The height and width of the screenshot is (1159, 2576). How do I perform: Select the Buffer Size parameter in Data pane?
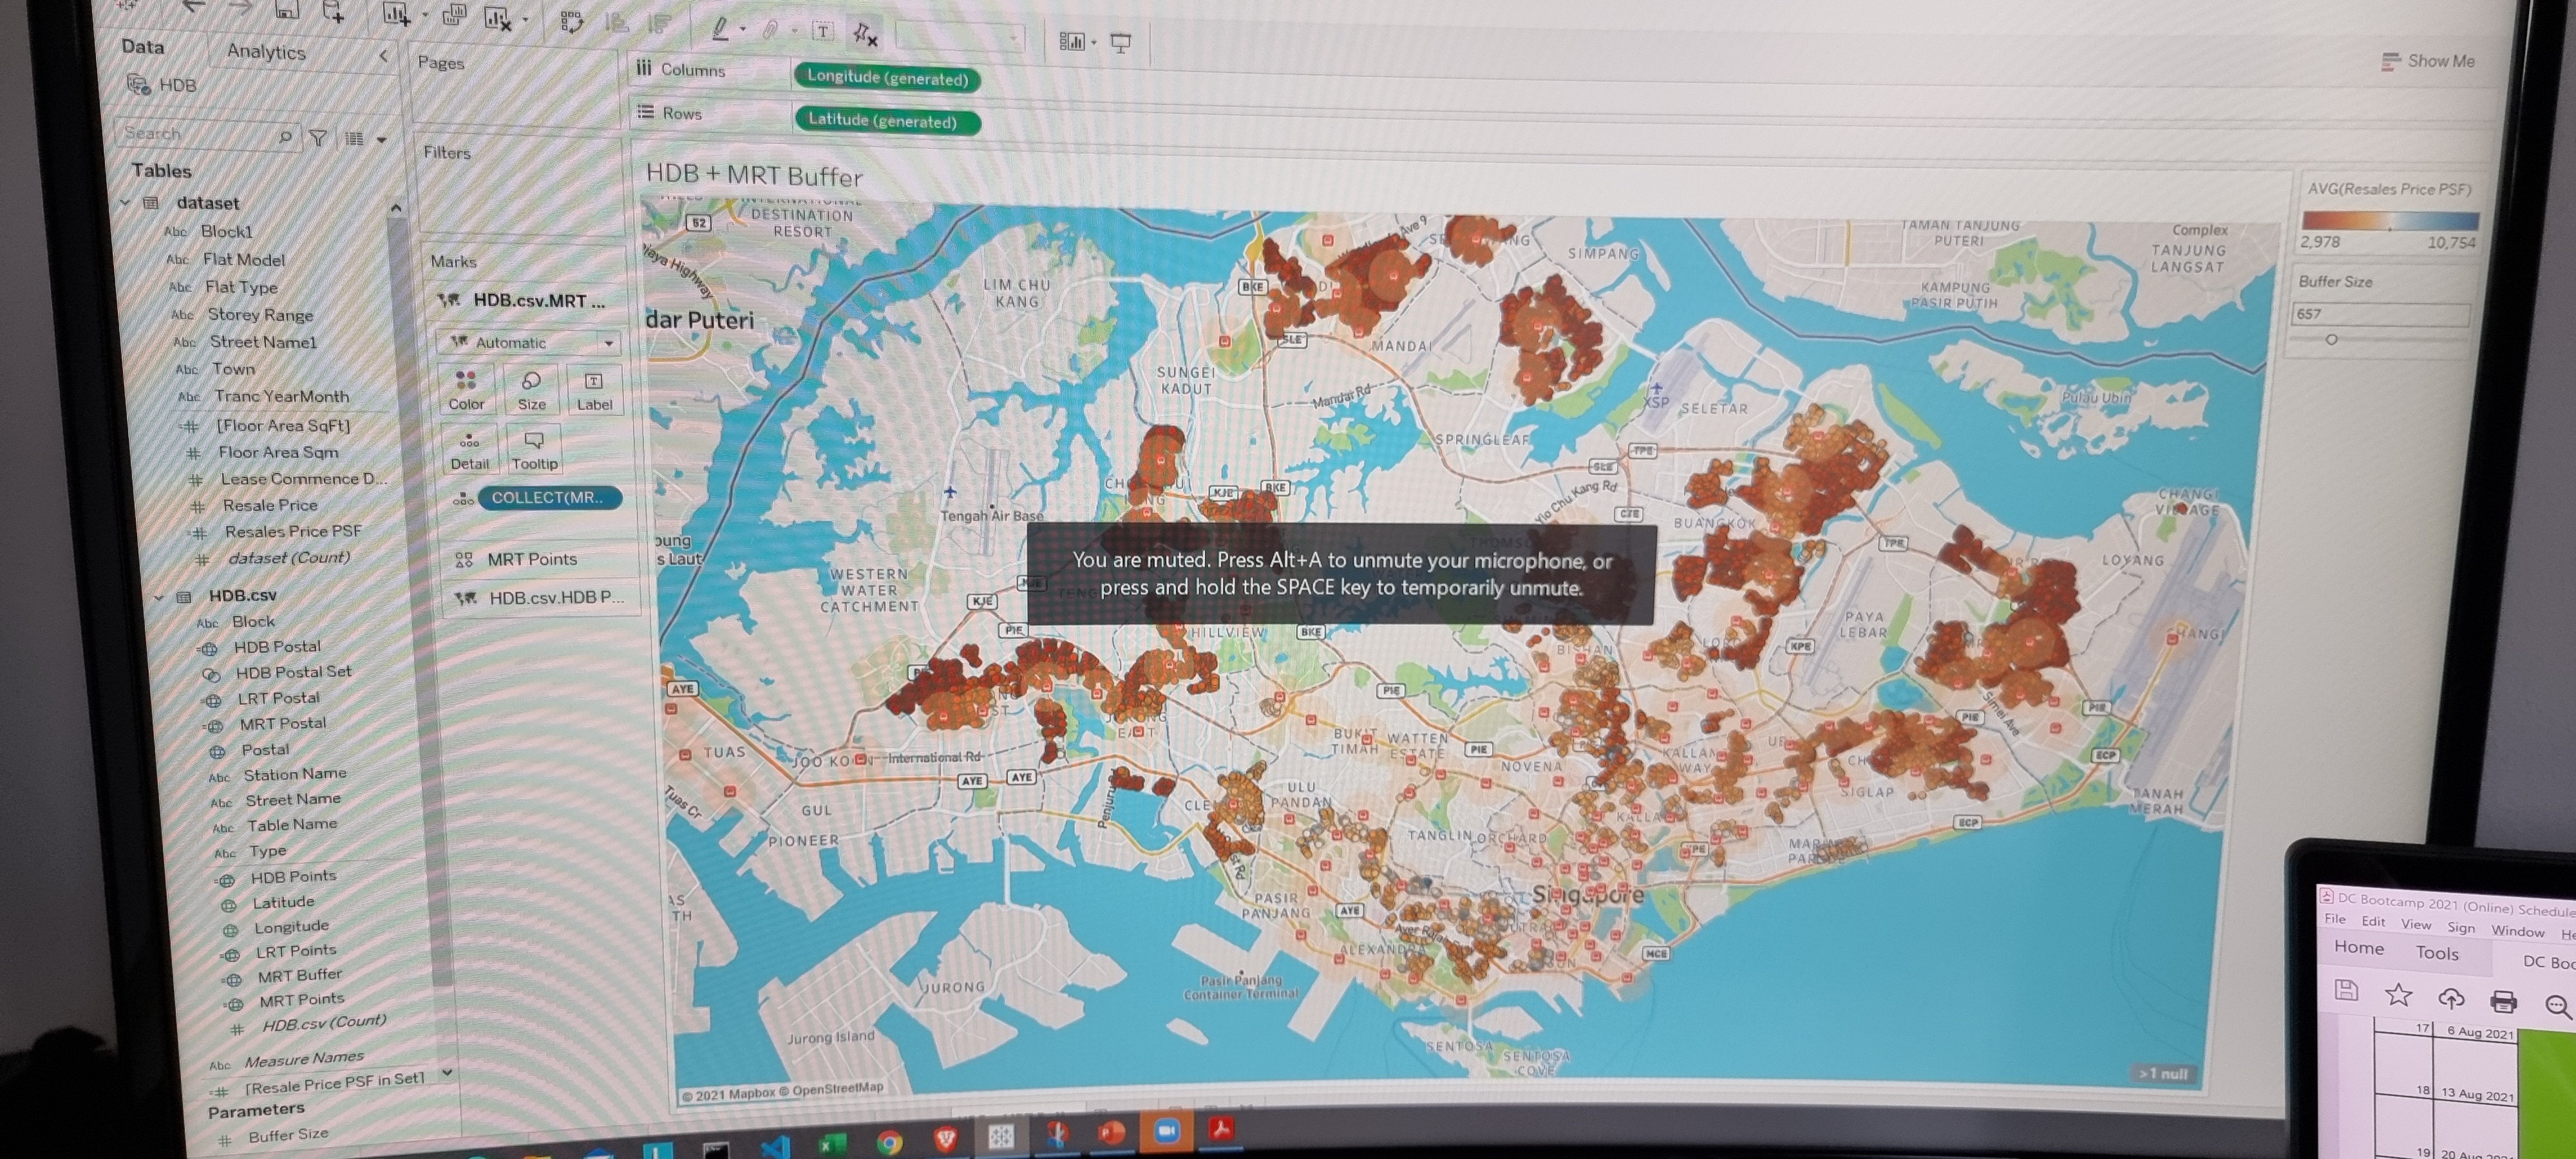tap(288, 1136)
